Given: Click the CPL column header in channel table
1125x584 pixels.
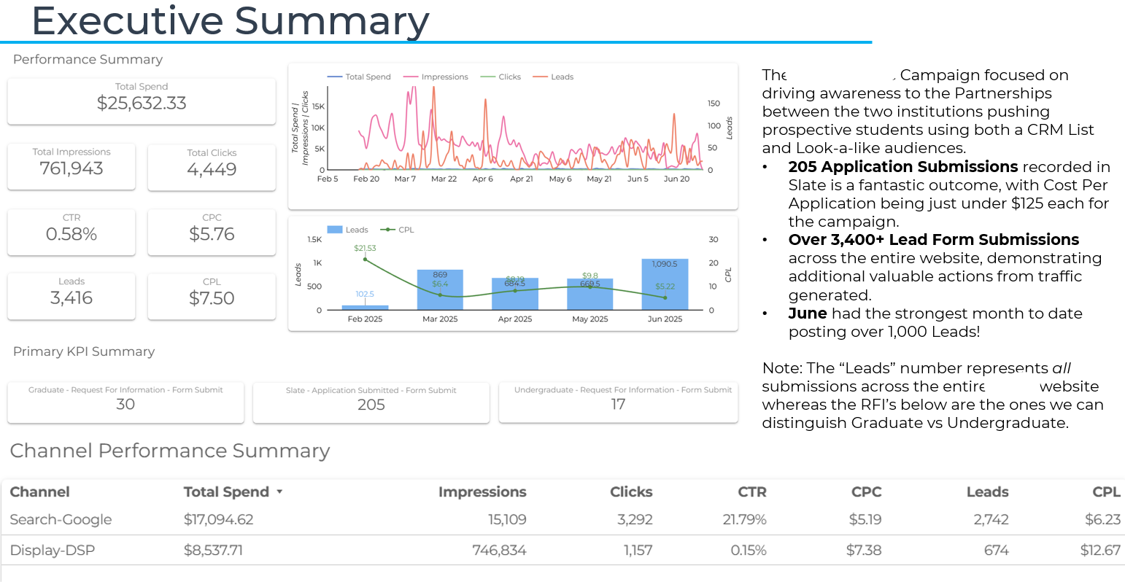Looking at the screenshot, I should pyautogui.click(x=1106, y=492).
